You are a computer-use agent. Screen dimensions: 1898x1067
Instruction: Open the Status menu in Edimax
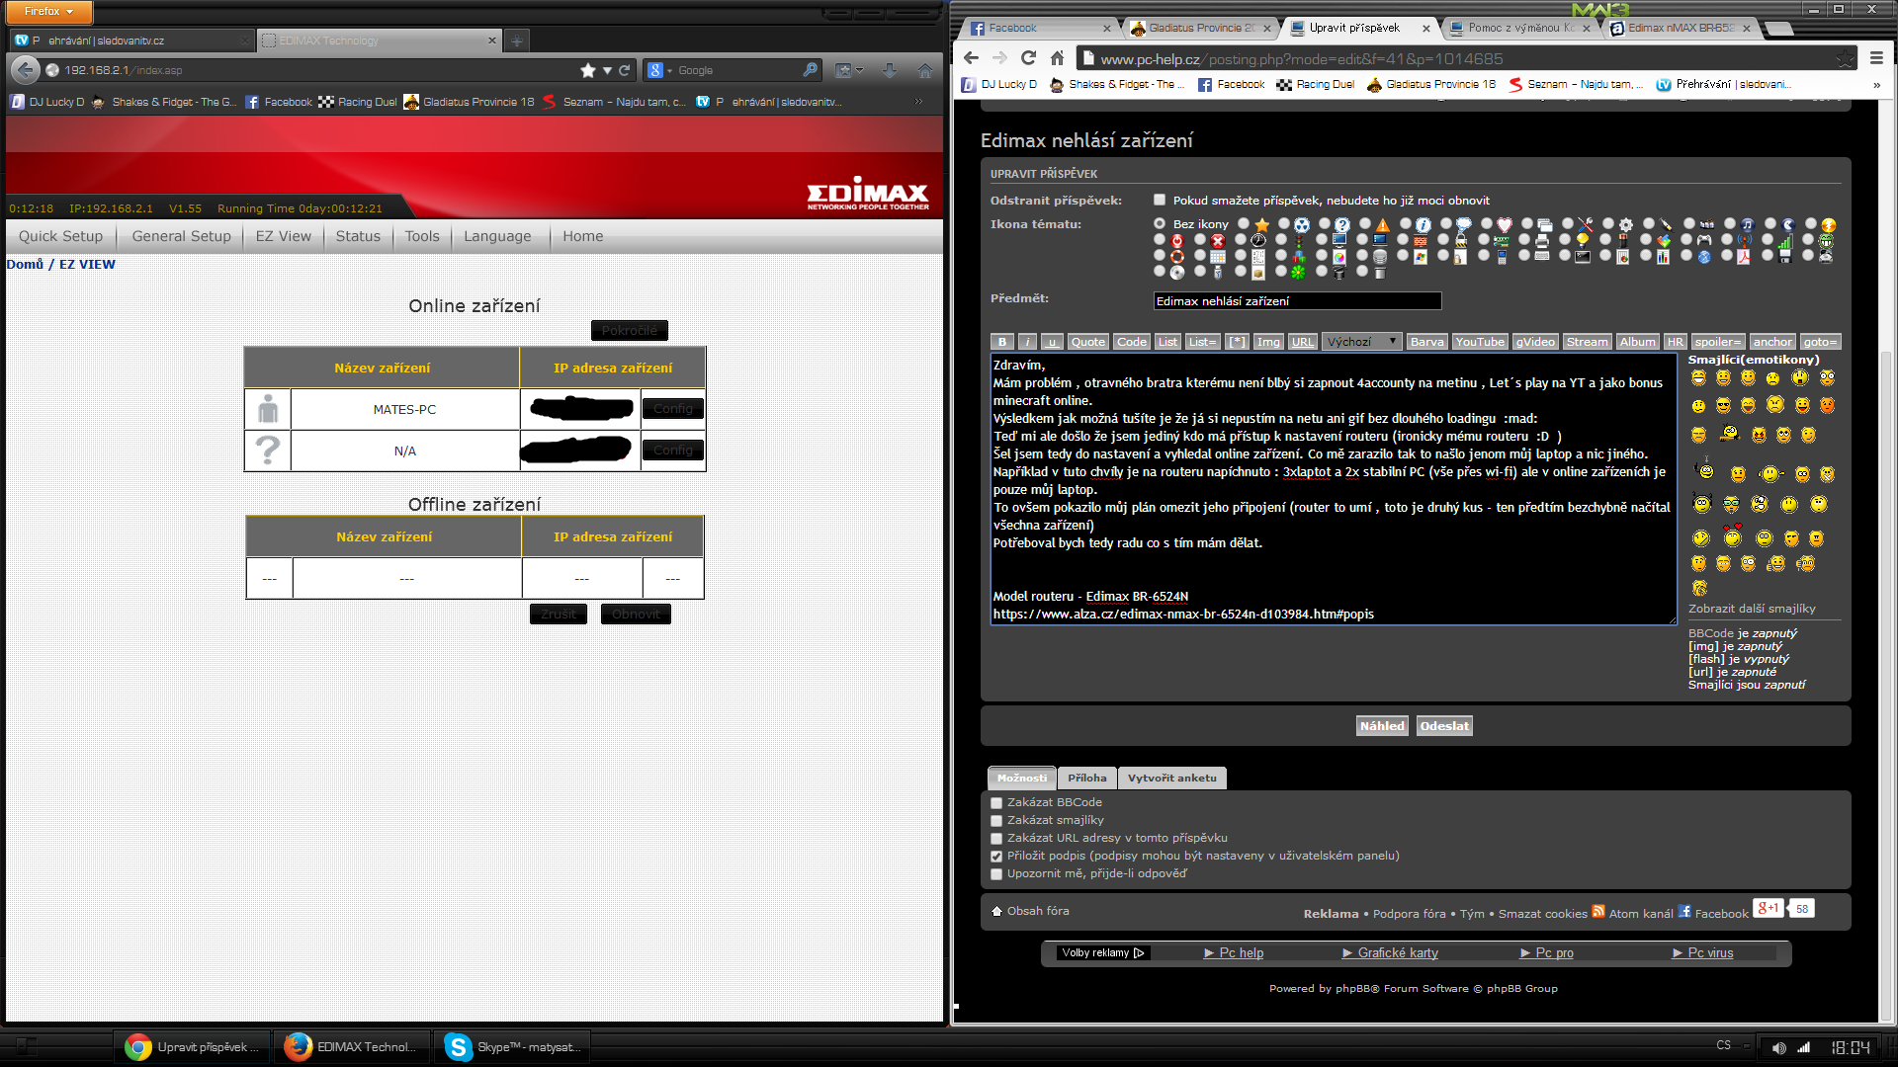pyautogui.click(x=357, y=236)
